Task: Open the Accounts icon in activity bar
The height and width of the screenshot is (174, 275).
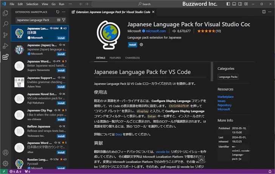Action: [x=5, y=153]
